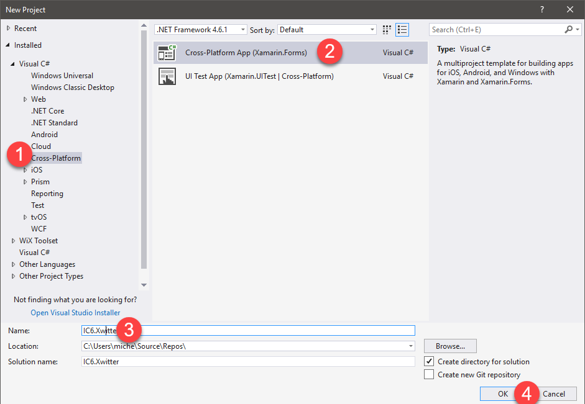The height and width of the screenshot is (404, 585).
Task: Click the Solution name input field
Action: click(x=248, y=361)
